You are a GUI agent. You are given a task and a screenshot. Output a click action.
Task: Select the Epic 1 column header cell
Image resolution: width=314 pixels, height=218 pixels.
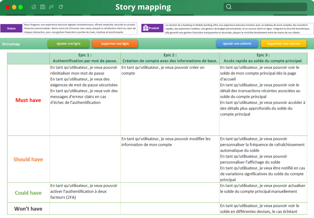tap(84, 58)
